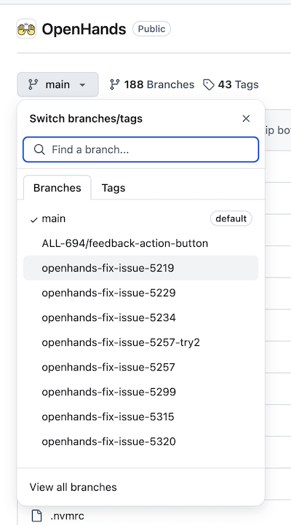Click the tag icon beside 43 Tags
Image resolution: width=291 pixels, height=525 pixels.
(209, 84)
